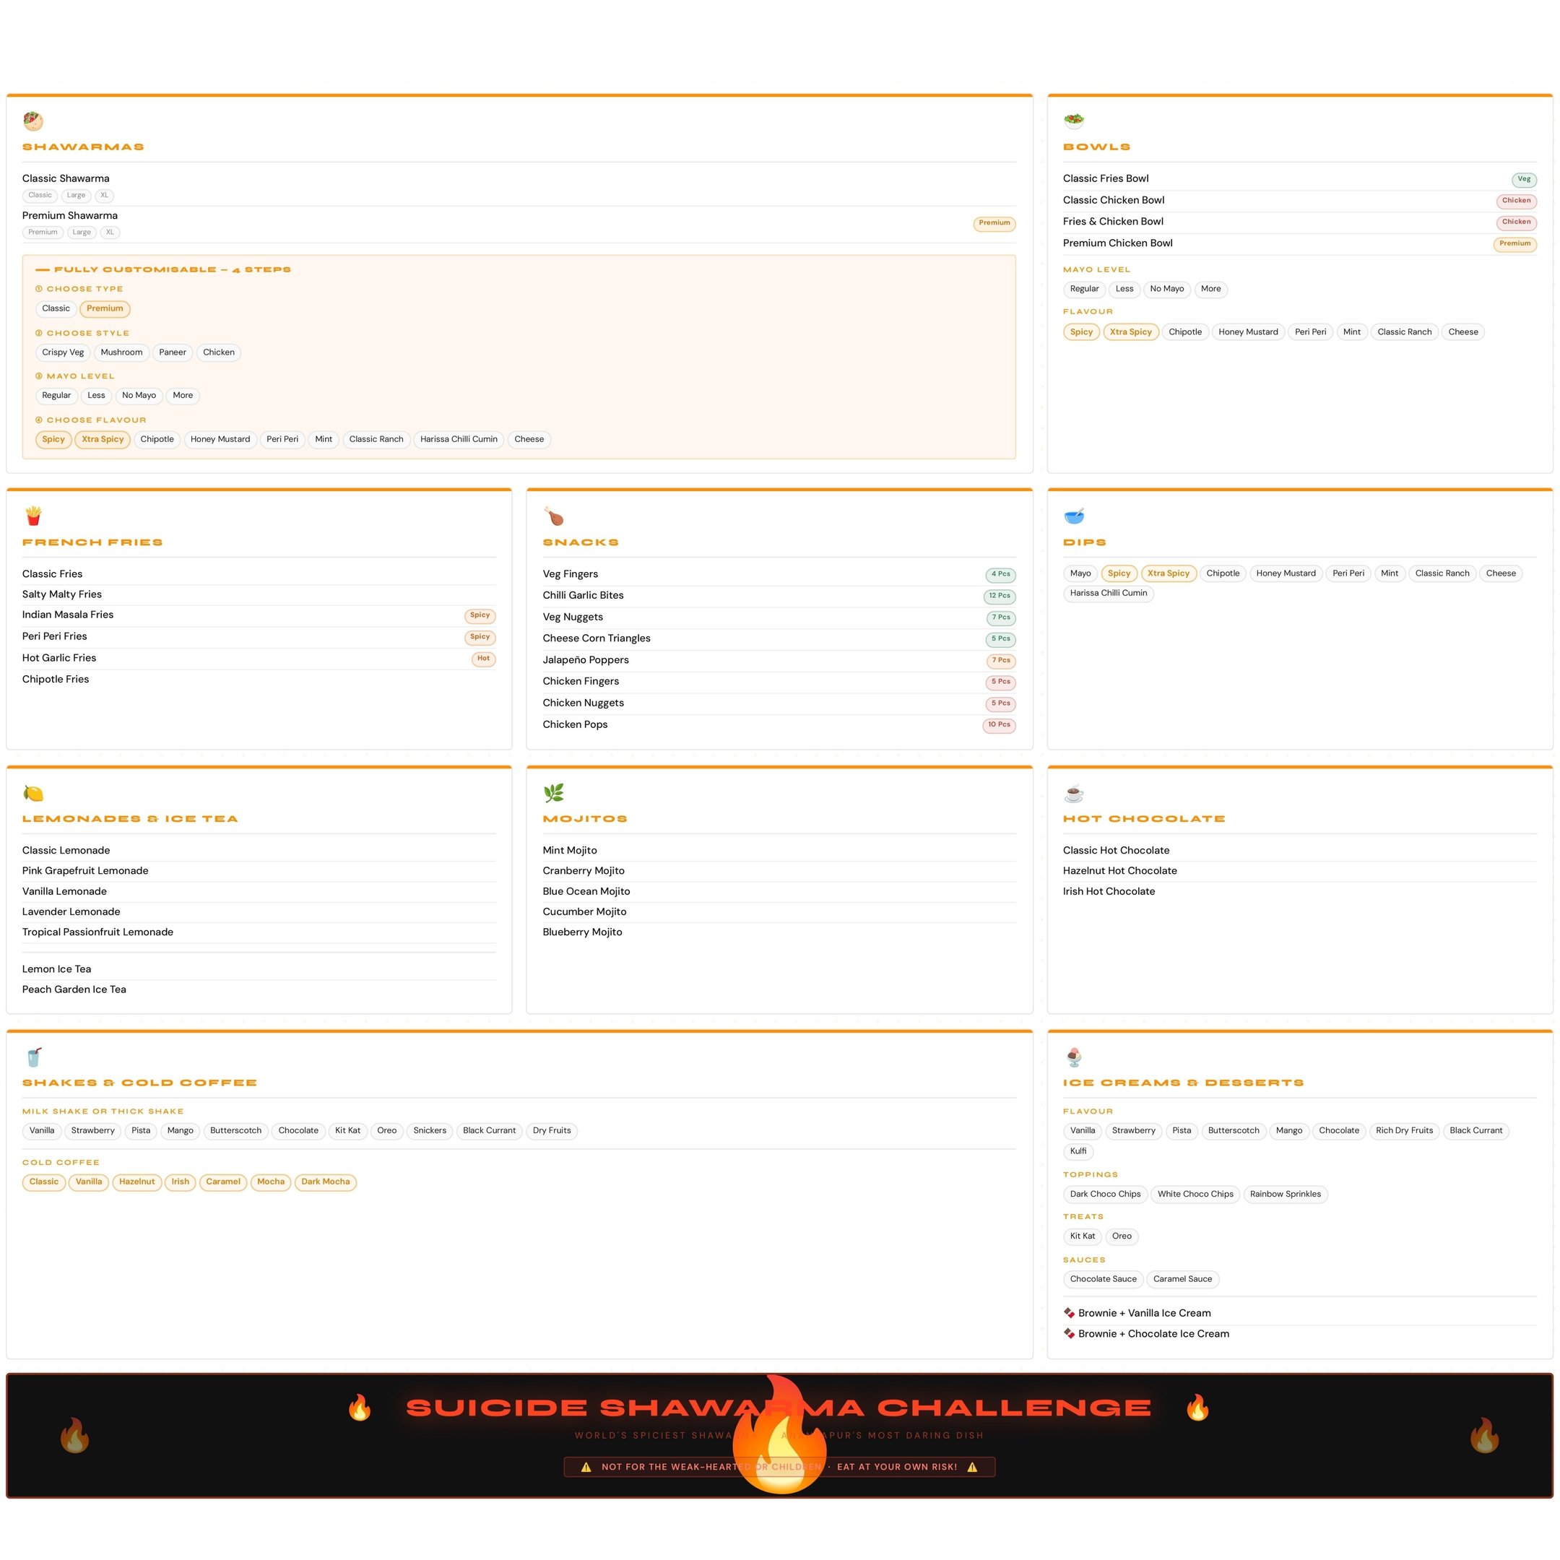Open Brownie + Vanilla Ice Cream item
Screen dimensions: 1560x1560
coord(1143,1313)
